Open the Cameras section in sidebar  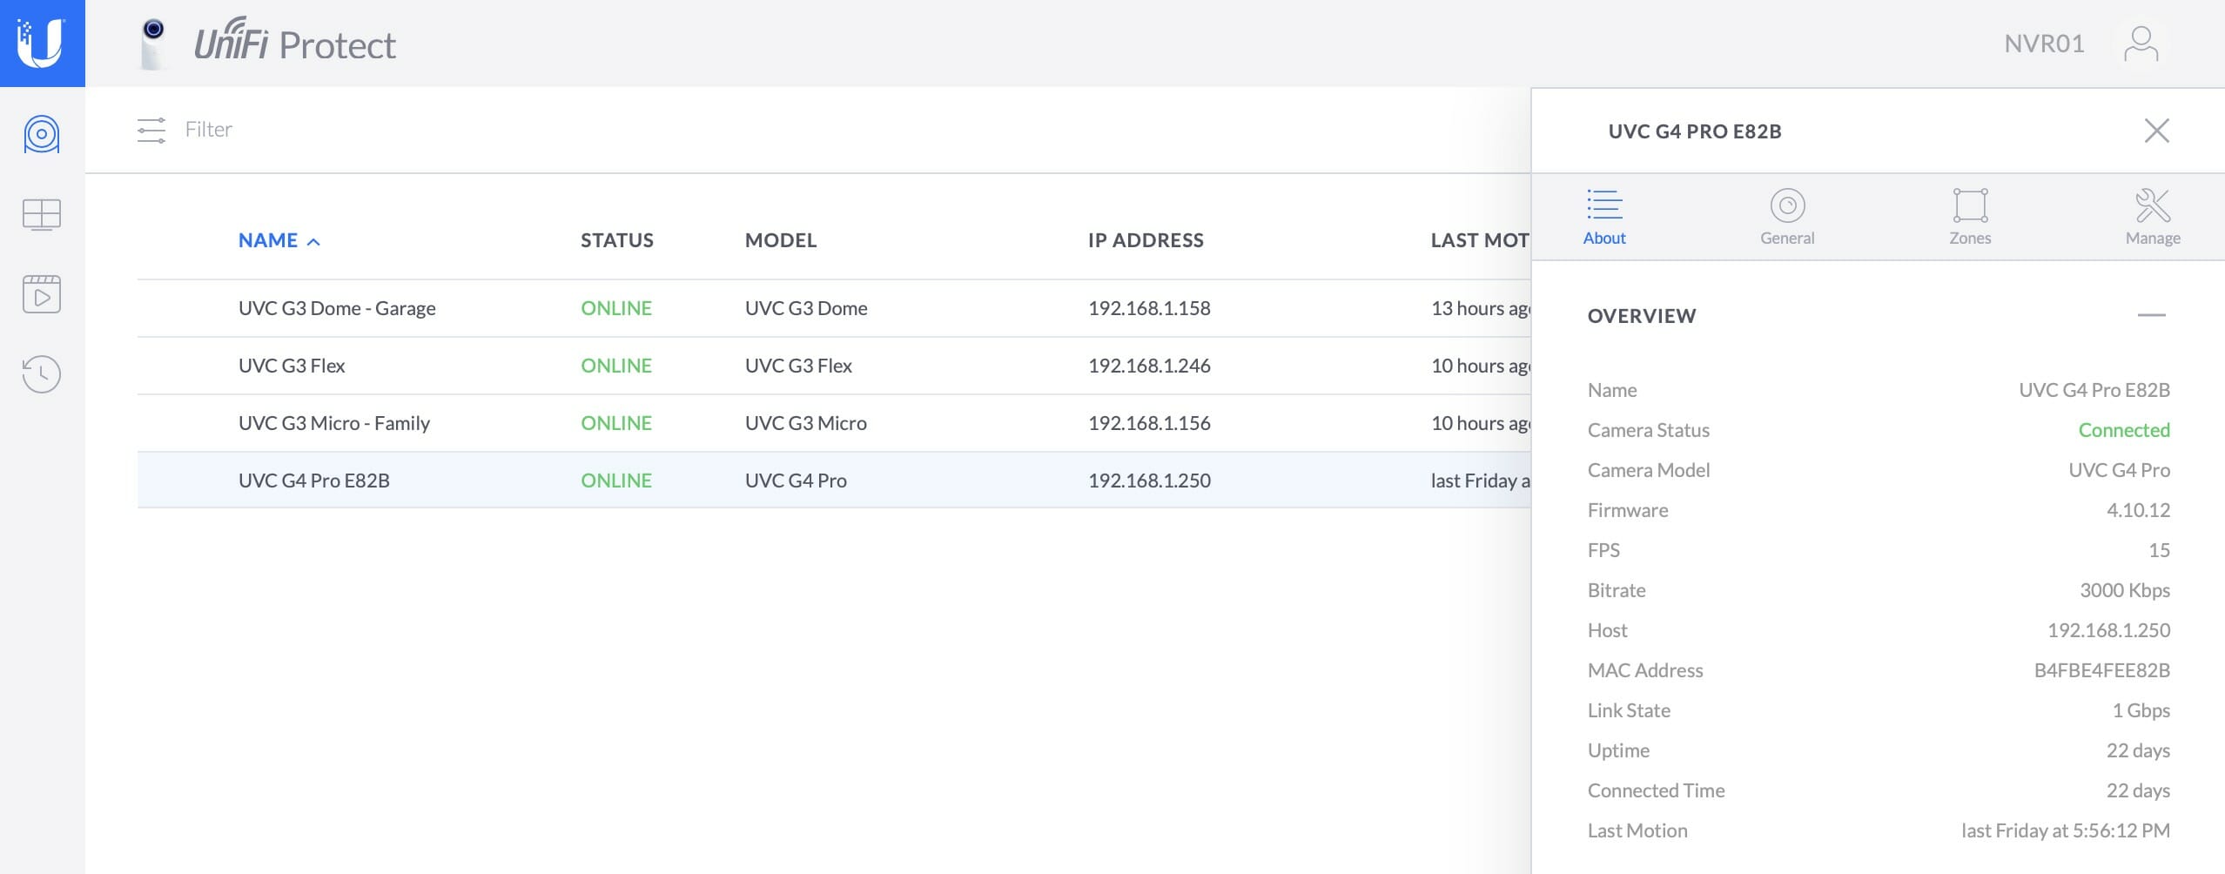coord(42,135)
